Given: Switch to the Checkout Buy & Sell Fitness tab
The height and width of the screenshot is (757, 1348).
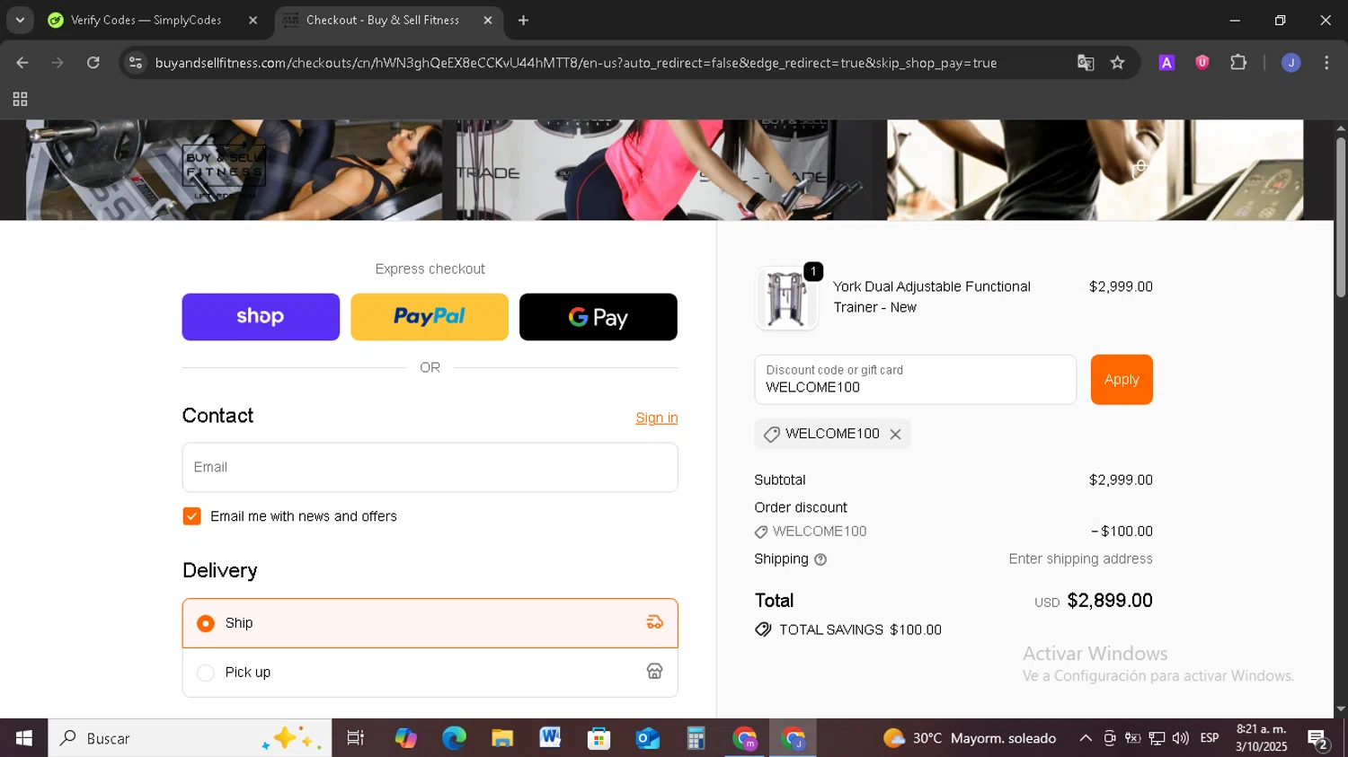Looking at the screenshot, I should pyautogui.click(x=382, y=20).
